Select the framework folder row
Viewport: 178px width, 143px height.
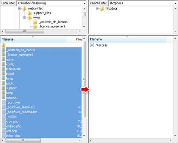tap(41, 69)
